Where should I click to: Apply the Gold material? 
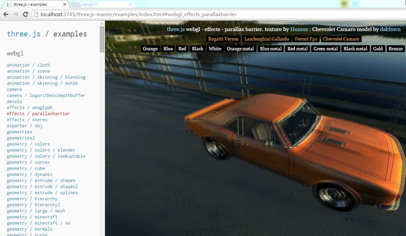(x=378, y=49)
